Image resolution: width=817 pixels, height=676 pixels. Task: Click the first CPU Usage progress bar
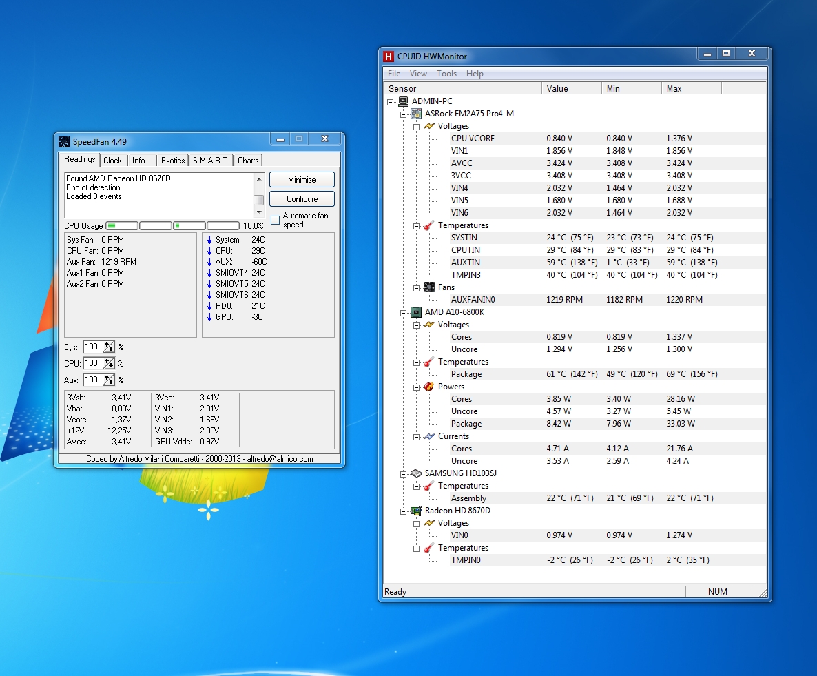point(122,226)
